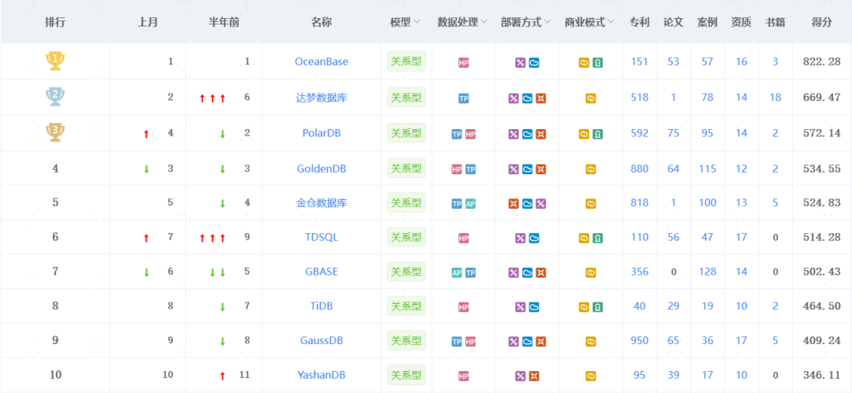Screen dimensions: 852x393
Task: Click the TiDB score 464.50
Action: pyautogui.click(x=821, y=306)
